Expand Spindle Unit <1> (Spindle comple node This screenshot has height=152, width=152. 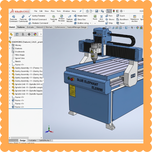click(10, 87)
